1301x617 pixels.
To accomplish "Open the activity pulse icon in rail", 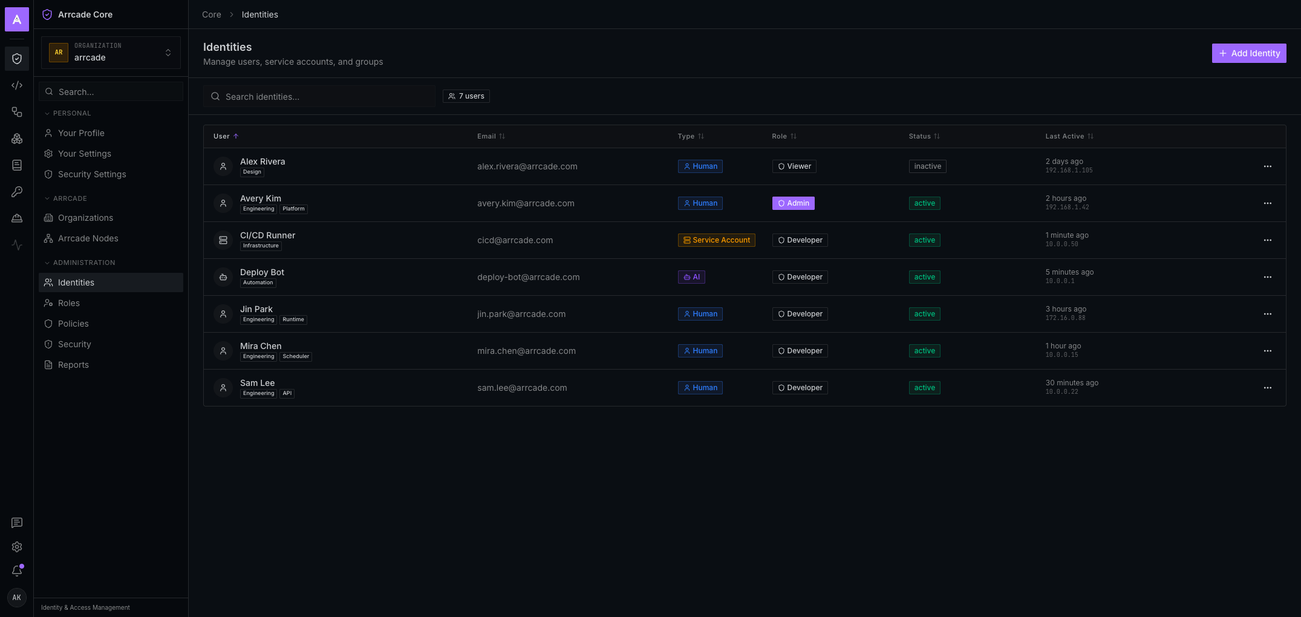I will pyautogui.click(x=17, y=245).
